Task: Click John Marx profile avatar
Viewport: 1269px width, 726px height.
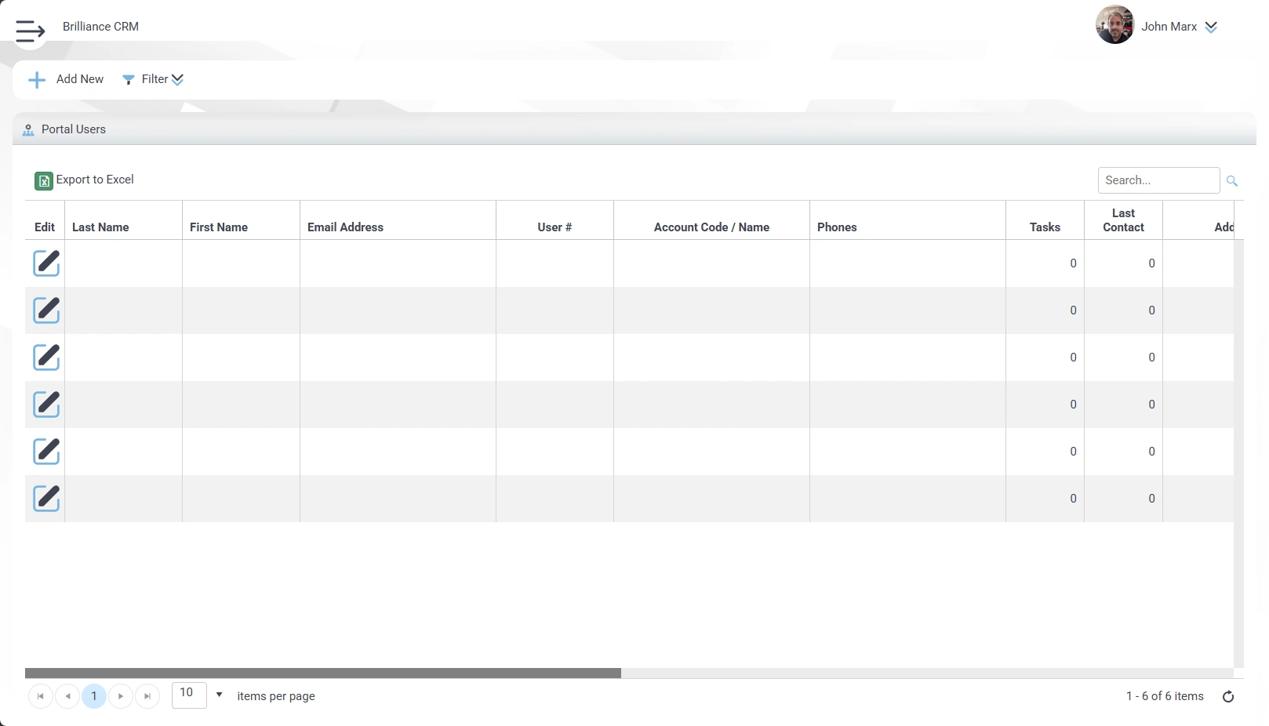Action: point(1114,26)
